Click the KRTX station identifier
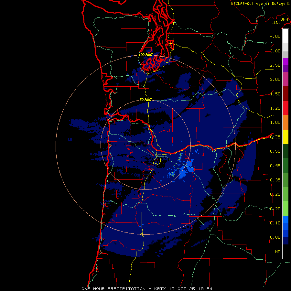The image size is (291, 291). click(x=160, y=289)
